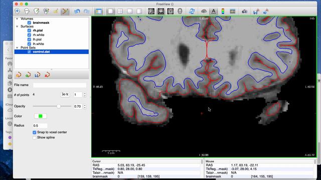Screen dimensions: 321x180
Task: Switch to 1&3 view layout
Action: pos(130,11)
